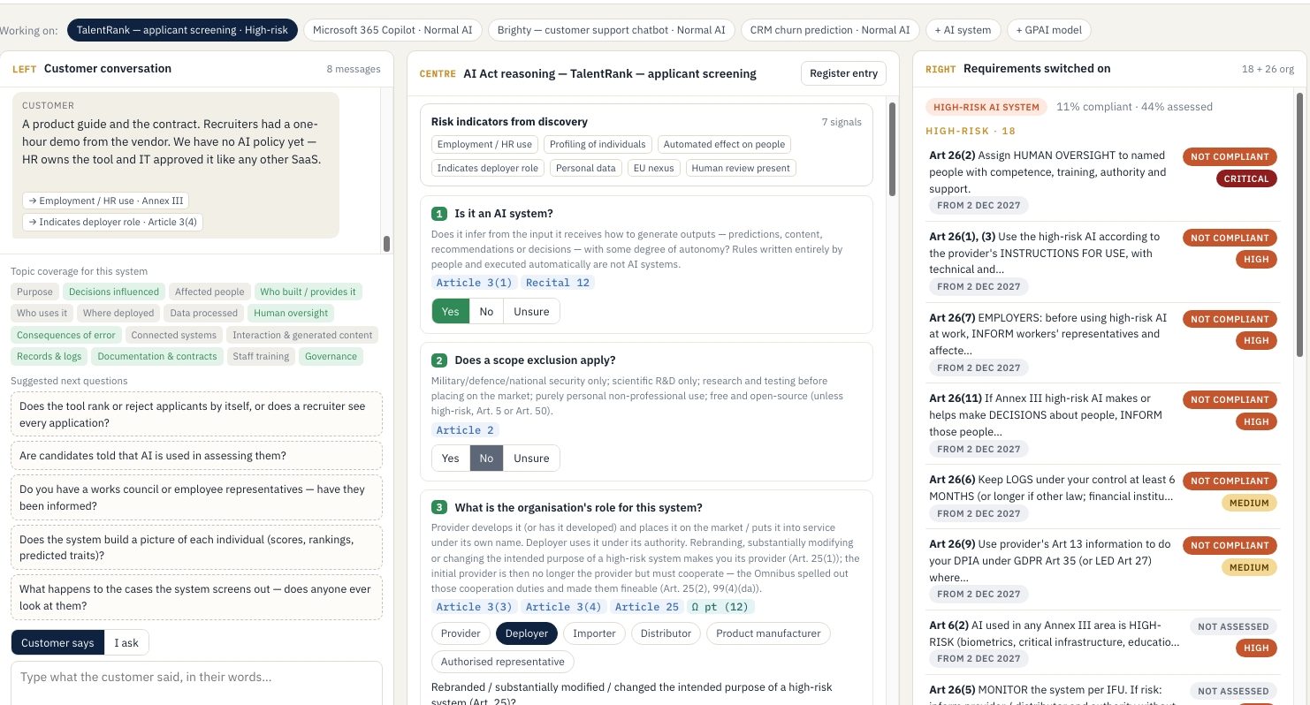Viewport: 1310px width, 705px height.
Task: Answer Yes to 'Is it an AI system?'
Action: click(450, 311)
